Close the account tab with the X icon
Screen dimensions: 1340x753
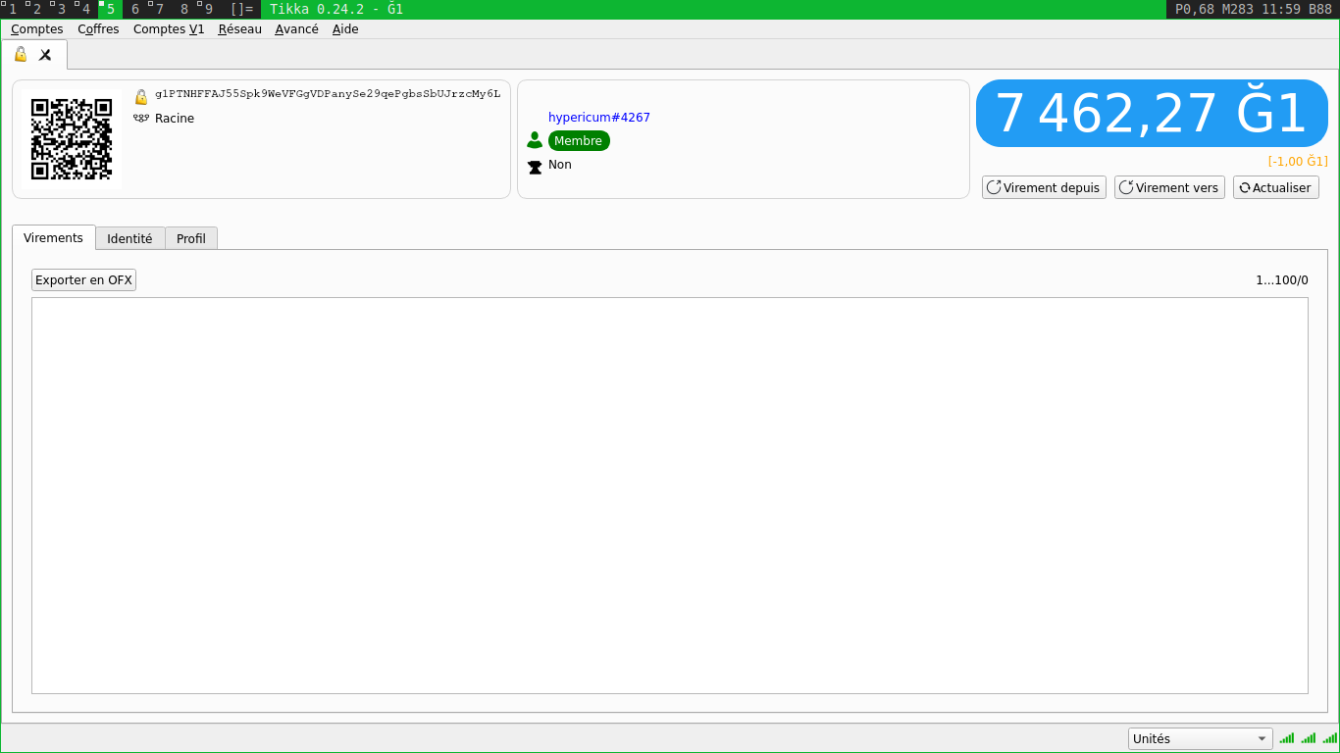pos(45,55)
